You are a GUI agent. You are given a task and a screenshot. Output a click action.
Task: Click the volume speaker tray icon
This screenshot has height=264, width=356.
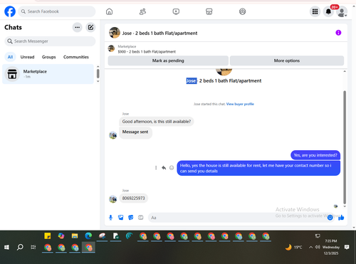coord(318,247)
